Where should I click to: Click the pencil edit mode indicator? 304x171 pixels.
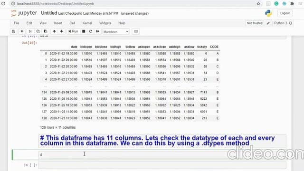[268, 23]
